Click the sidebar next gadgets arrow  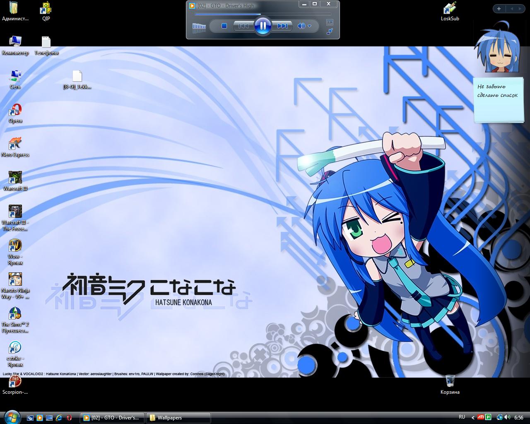point(521,9)
